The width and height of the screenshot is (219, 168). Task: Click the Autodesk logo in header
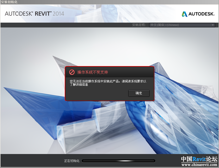tap(198, 14)
